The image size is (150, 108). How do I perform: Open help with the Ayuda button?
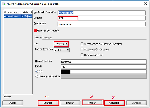click(x=13, y=103)
